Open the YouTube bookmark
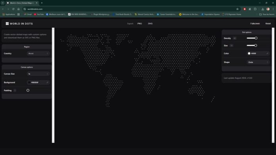276x155 pixels. coord(39,14)
